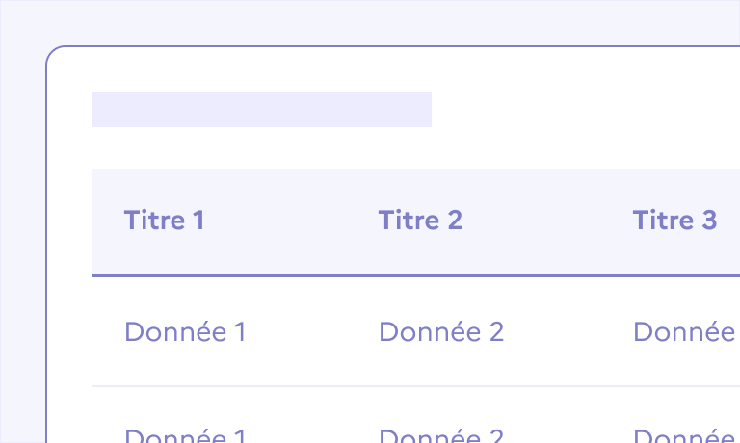Select the first row's third column cell
The width and height of the screenshot is (740, 443).
click(684, 332)
